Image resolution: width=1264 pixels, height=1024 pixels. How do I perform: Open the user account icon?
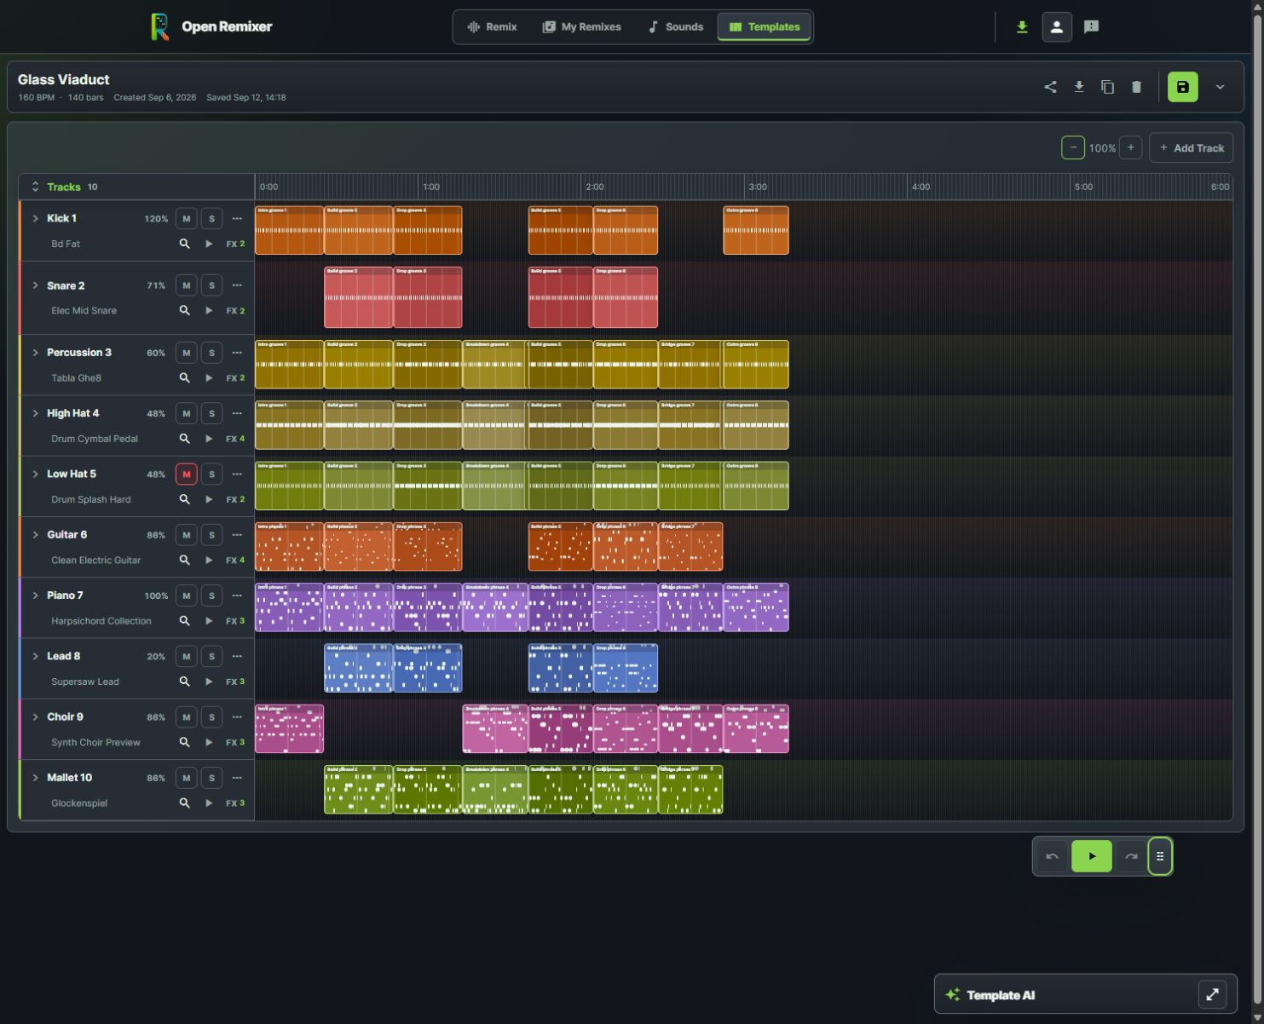(x=1056, y=26)
